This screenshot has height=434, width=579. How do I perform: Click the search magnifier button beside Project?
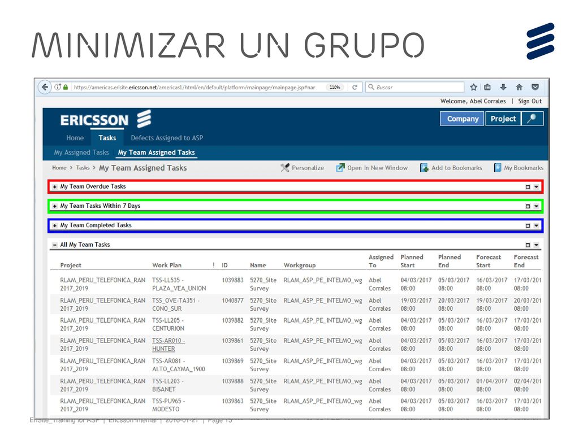point(532,119)
